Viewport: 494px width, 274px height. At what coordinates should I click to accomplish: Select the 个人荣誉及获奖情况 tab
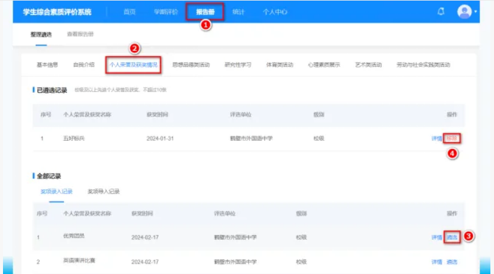point(134,65)
